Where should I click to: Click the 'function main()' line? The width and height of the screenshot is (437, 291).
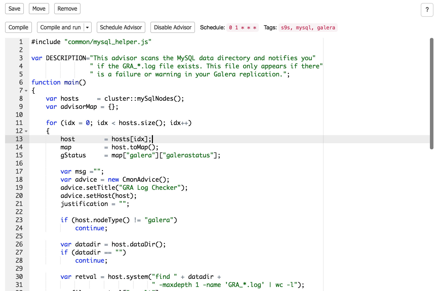pyautogui.click(x=58, y=82)
